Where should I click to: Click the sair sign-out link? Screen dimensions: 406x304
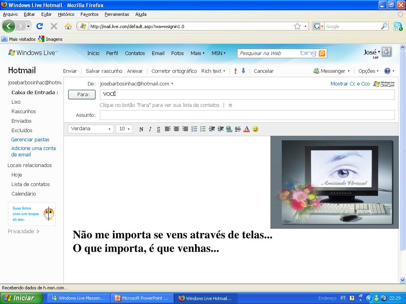tap(376, 57)
